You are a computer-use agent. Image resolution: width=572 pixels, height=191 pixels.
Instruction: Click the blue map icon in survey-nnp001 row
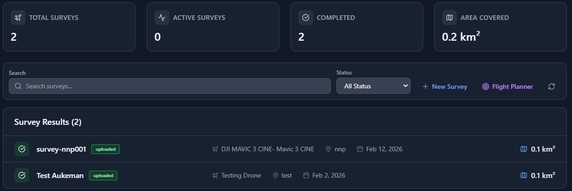(524, 149)
